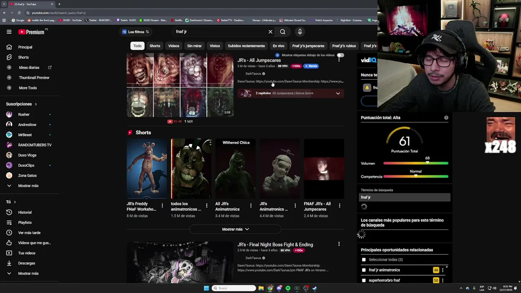The image size is (521, 293).
Task: Click the Competencia score bar
Action: [x=416, y=177]
